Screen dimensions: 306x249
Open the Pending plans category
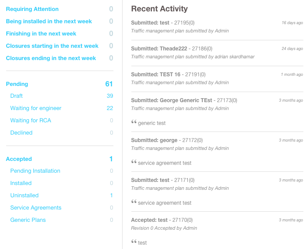[17, 84]
